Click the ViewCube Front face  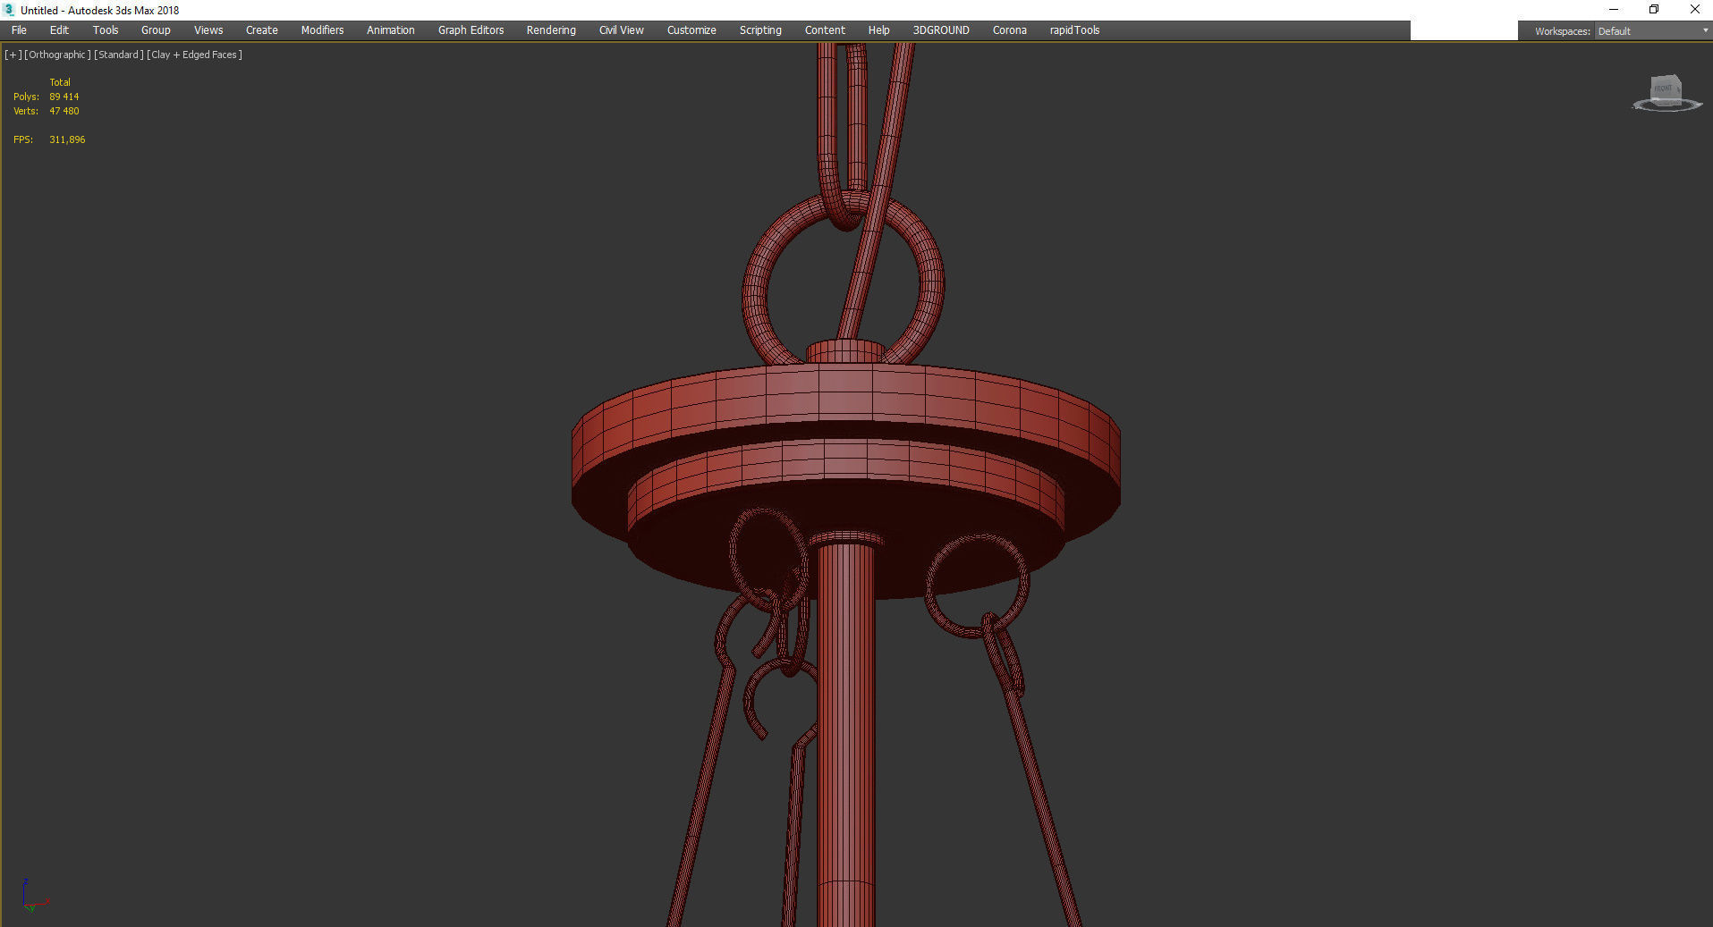pyautogui.click(x=1665, y=88)
